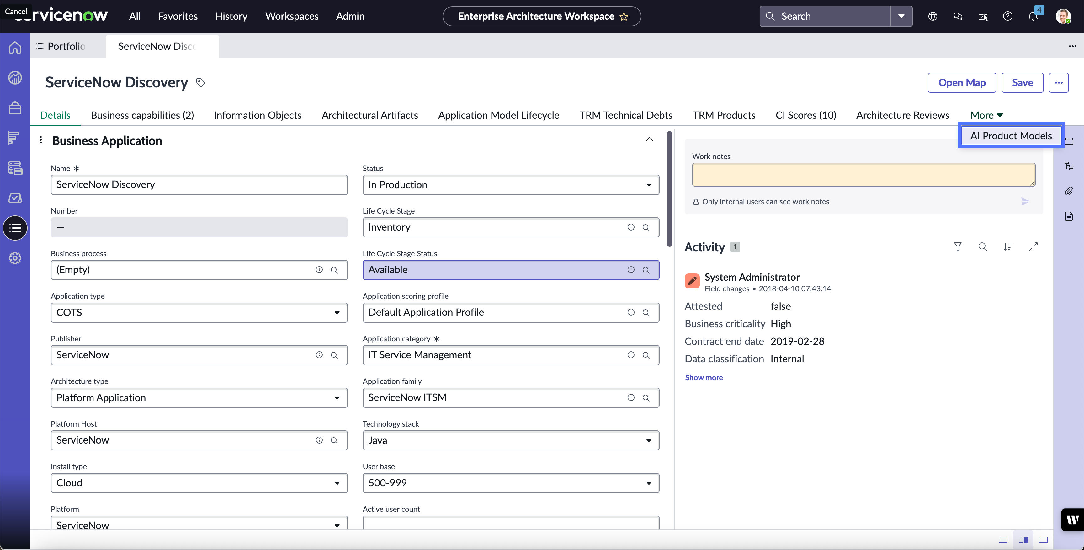Screen dimensions: 1084x550
Task: Open the settings gear icon in sidebar
Action: (15, 258)
